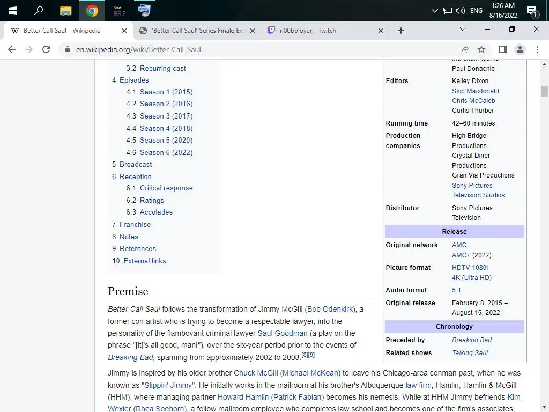
Task: Close the n00bployer Twitch tab
Action: 381,31
